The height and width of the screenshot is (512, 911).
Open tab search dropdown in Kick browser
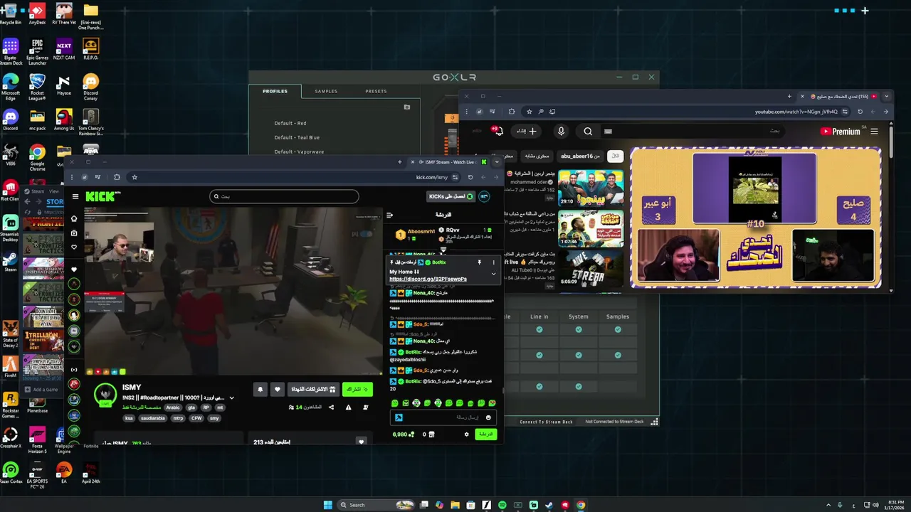(x=497, y=162)
